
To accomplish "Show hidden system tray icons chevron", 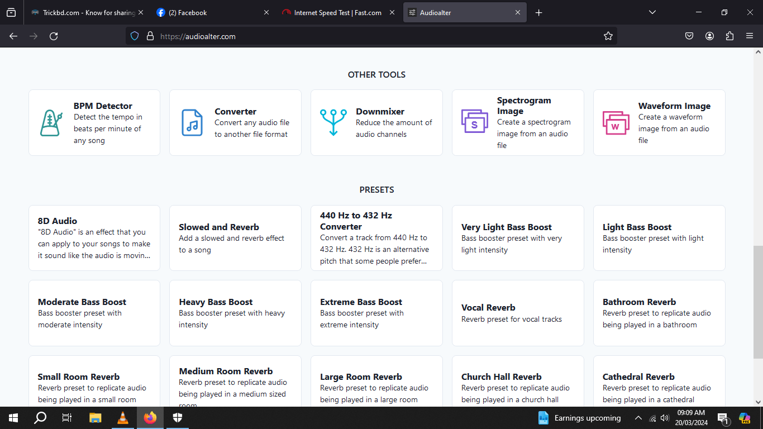I will 638,418.
